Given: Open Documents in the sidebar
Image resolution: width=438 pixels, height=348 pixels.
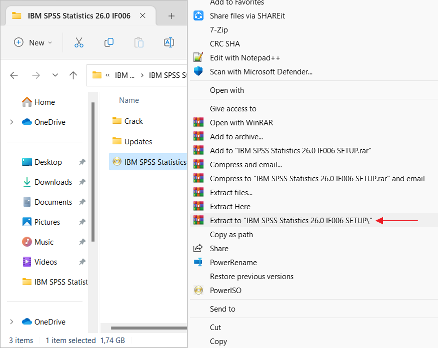Looking at the screenshot, I should (x=47, y=202).
